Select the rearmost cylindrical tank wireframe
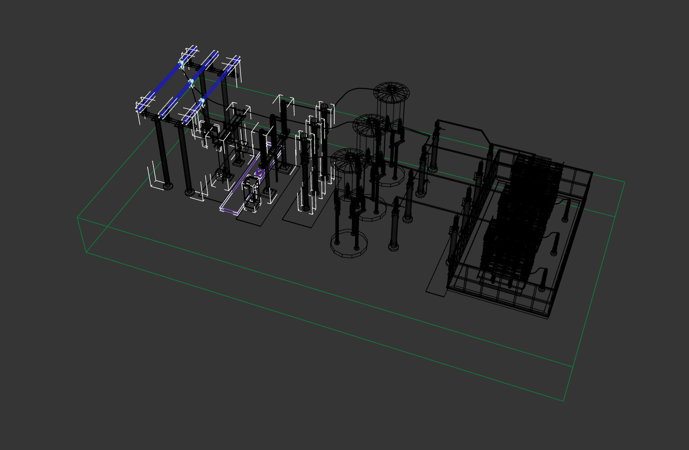 click(x=392, y=92)
